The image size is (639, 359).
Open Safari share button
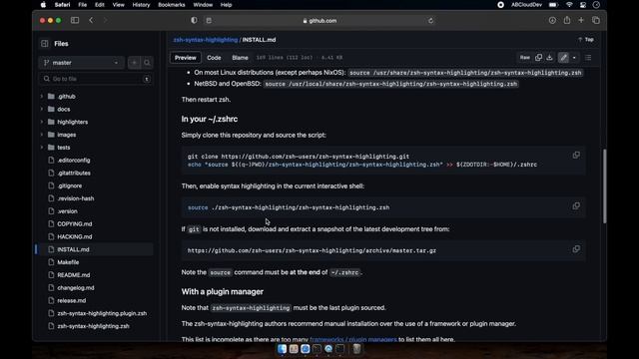coord(567,20)
